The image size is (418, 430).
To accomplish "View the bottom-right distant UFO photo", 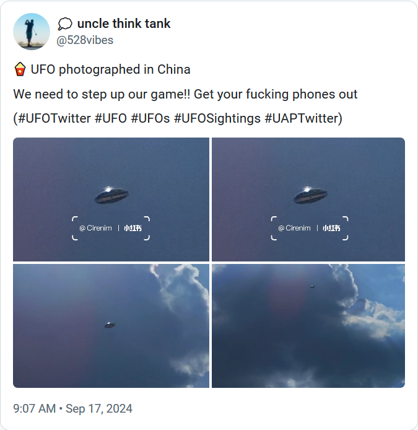I will coord(308,326).
